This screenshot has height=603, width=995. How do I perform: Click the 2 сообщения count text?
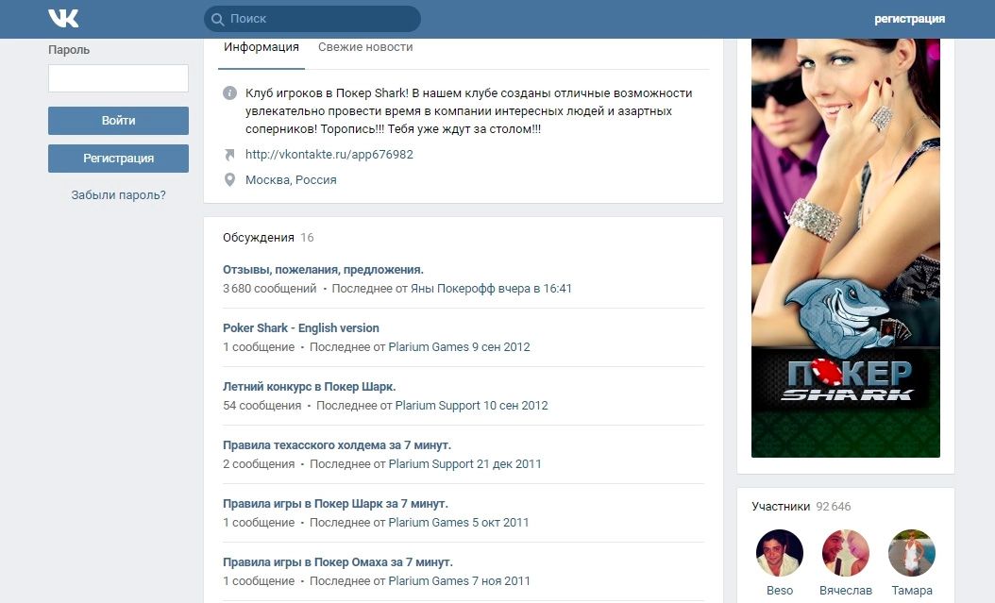pyautogui.click(x=259, y=464)
